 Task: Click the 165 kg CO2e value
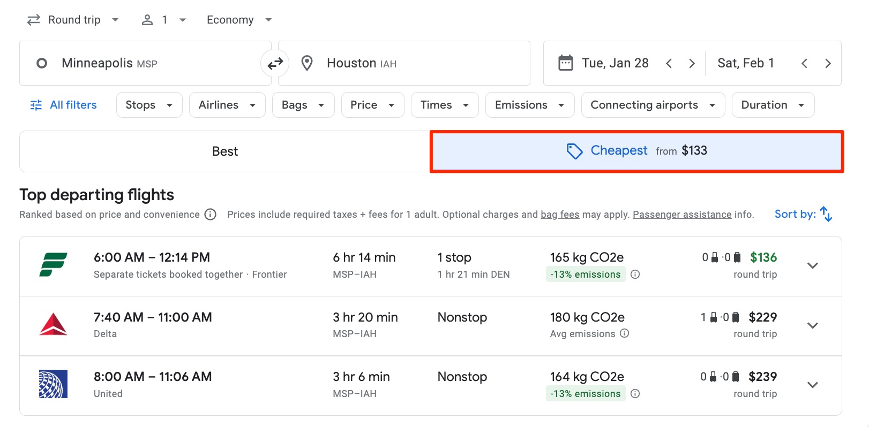click(587, 257)
